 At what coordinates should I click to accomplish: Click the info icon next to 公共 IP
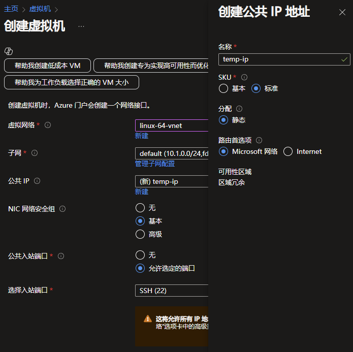[37, 181]
